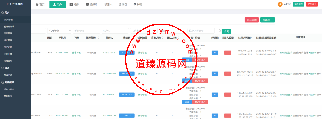This screenshot has width=322, height=119.
Task: Click 查看下级 for phone 4243679378
Action: tap(76, 53)
